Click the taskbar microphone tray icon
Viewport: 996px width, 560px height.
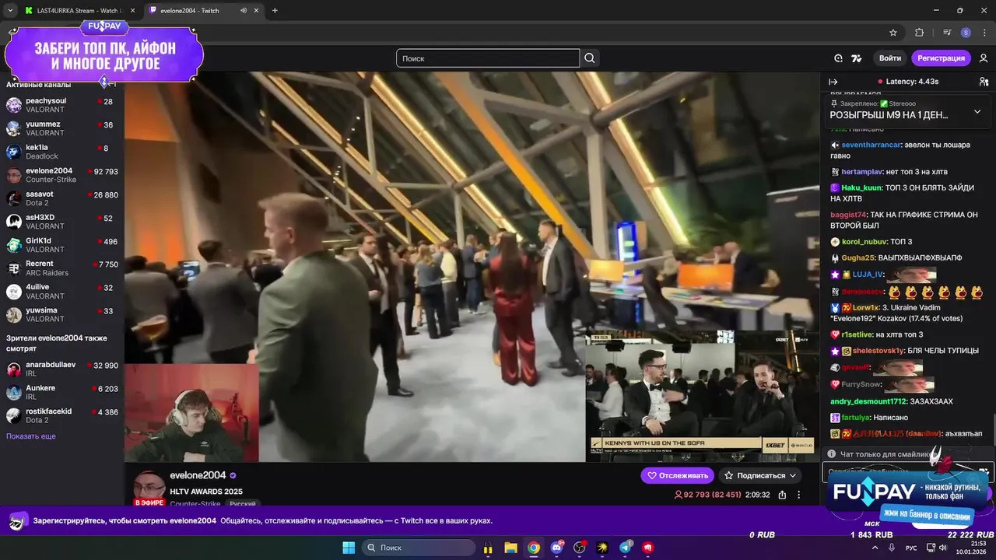pyautogui.click(x=892, y=548)
